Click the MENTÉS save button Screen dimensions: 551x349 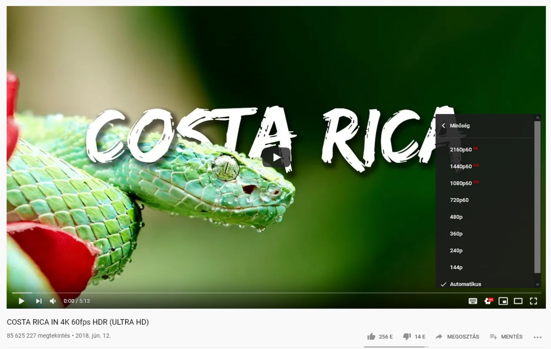coord(506,337)
